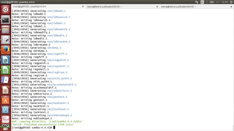Click man/smbtorture.1 file path
Screen dimensions: 234x131
[59, 91]
